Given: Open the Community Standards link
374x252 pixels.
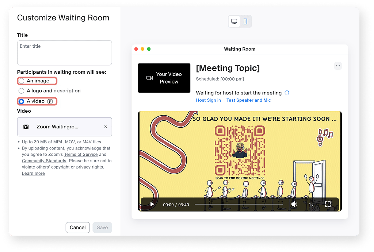Looking at the screenshot, I should click(44, 161).
